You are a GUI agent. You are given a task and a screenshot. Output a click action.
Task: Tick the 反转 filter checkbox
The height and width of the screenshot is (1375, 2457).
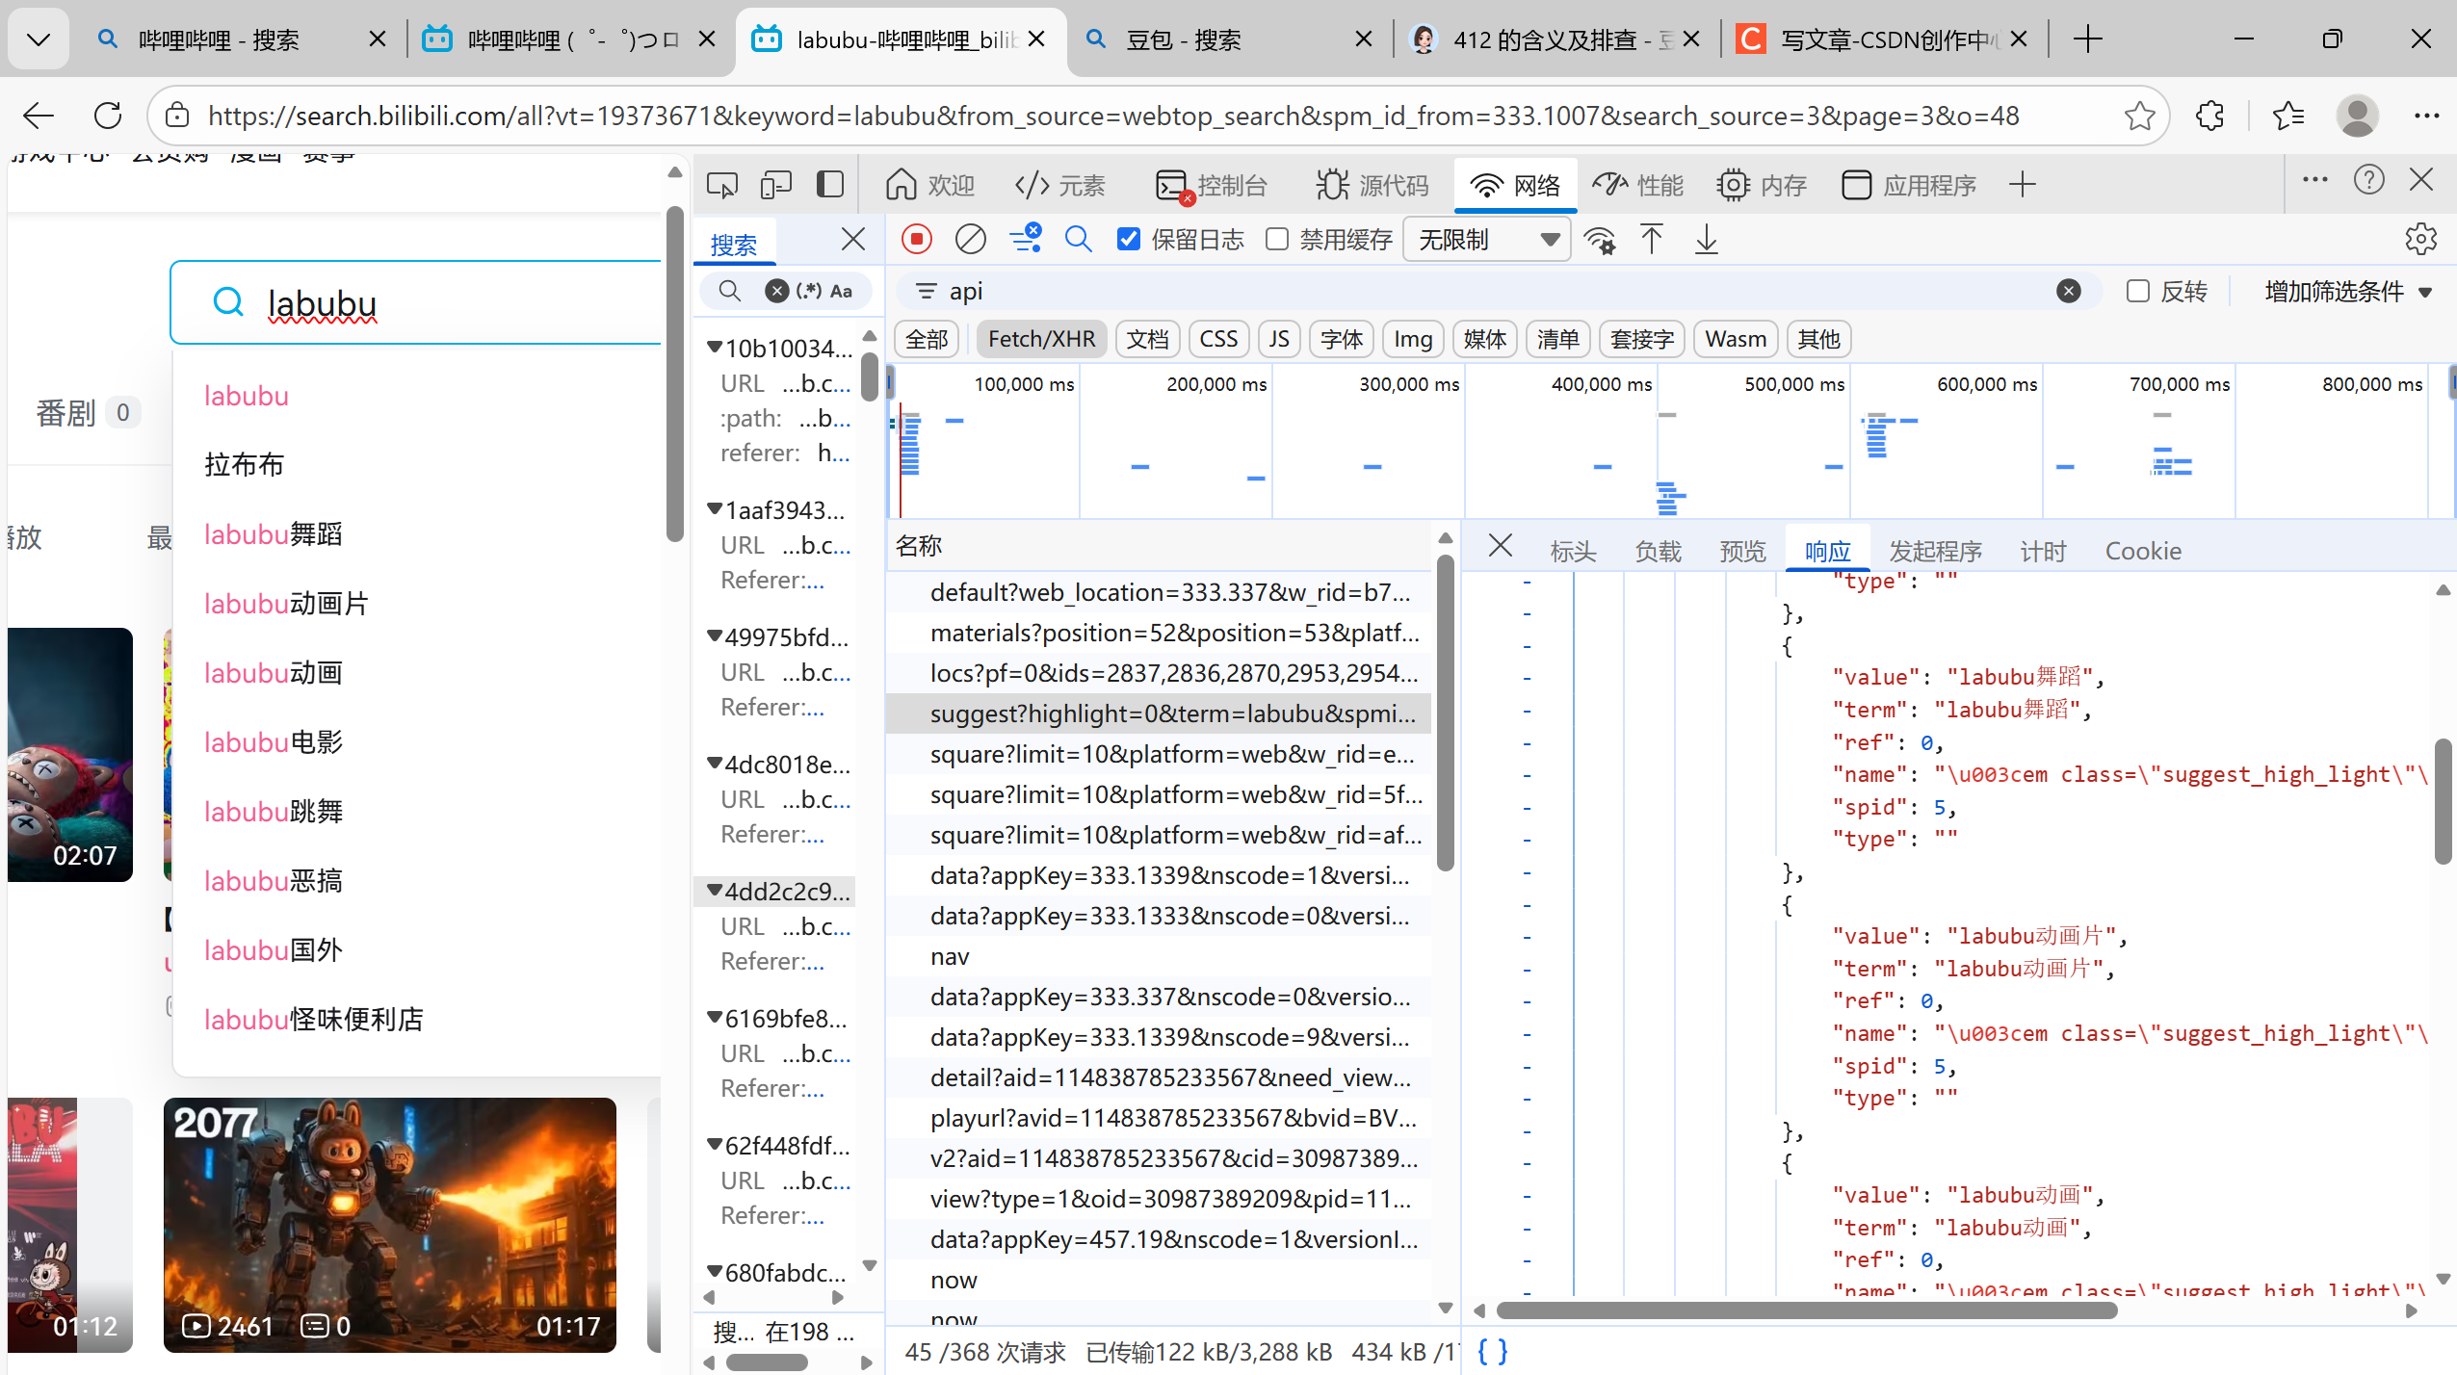point(2137,291)
